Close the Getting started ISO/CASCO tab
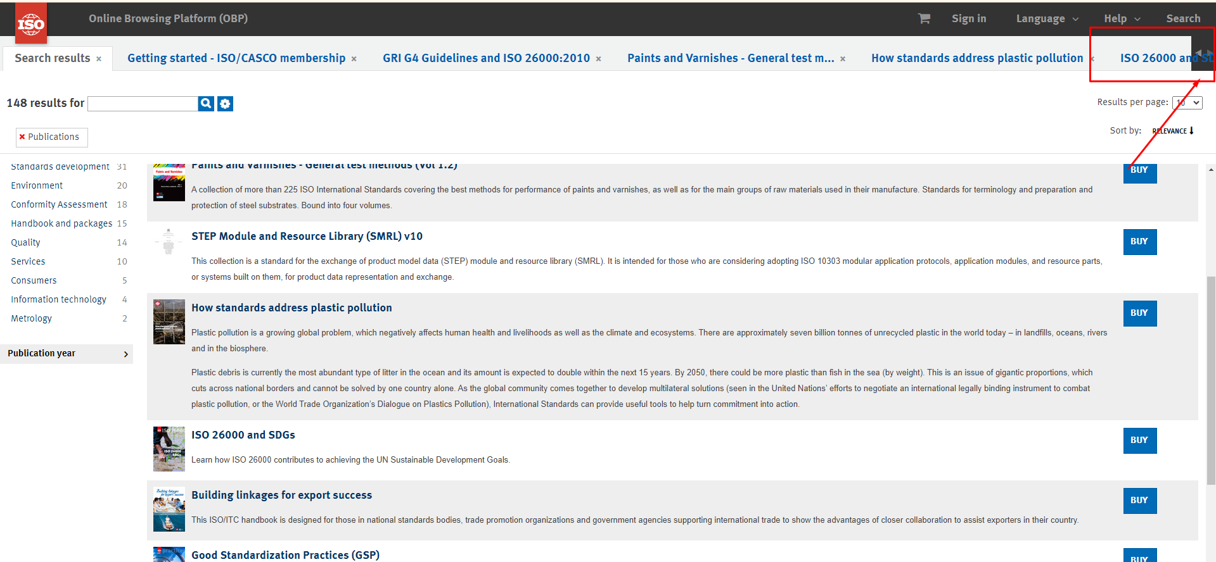The height and width of the screenshot is (562, 1216). 354,59
